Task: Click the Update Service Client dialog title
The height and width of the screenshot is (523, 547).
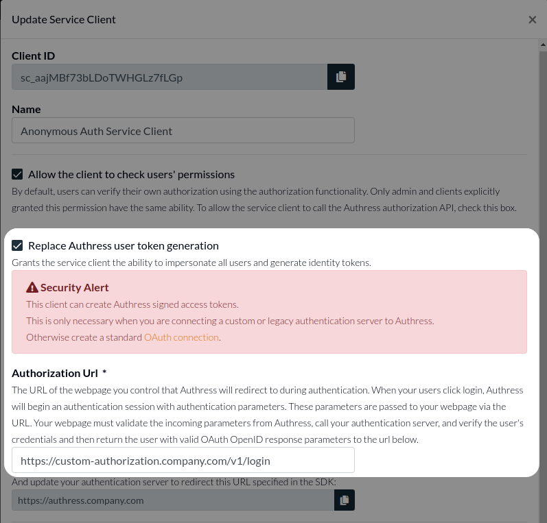Action: pos(64,20)
